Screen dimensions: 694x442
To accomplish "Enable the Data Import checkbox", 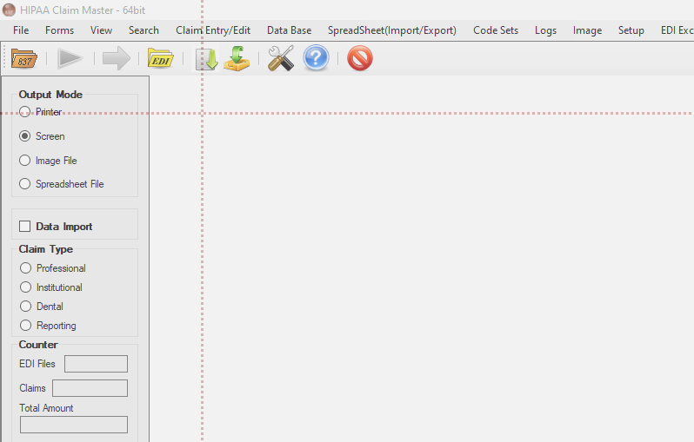I will point(24,227).
